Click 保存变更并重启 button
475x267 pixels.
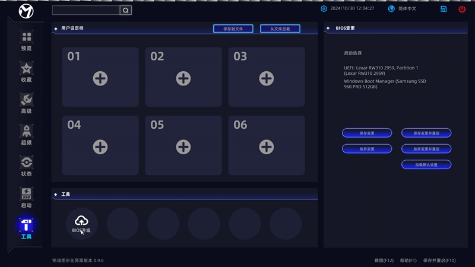[x=426, y=133]
